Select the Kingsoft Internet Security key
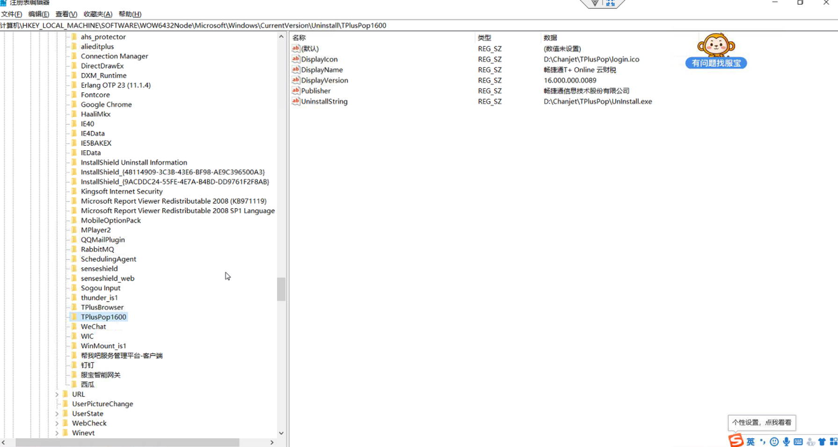The image size is (838, 447). click(x=122, y=191)
